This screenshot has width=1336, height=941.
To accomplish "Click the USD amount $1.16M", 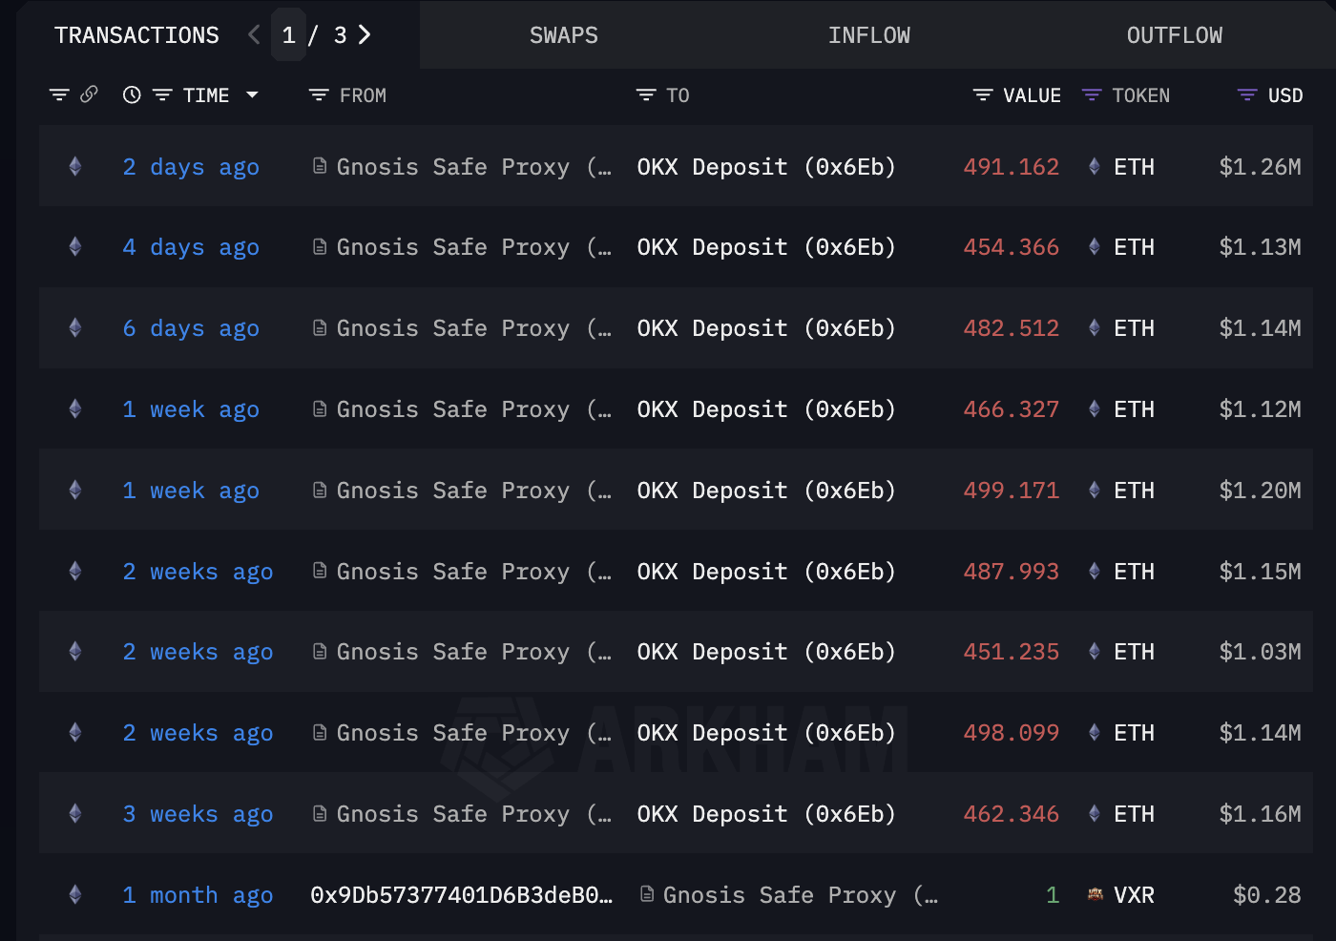I will 1260,814.
